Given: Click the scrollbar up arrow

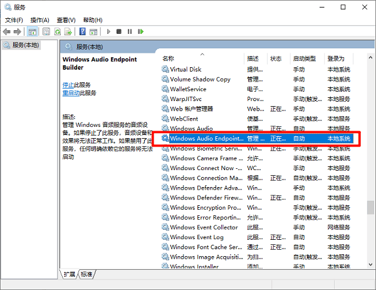Looking at the screenshot, I should (370, 58).
